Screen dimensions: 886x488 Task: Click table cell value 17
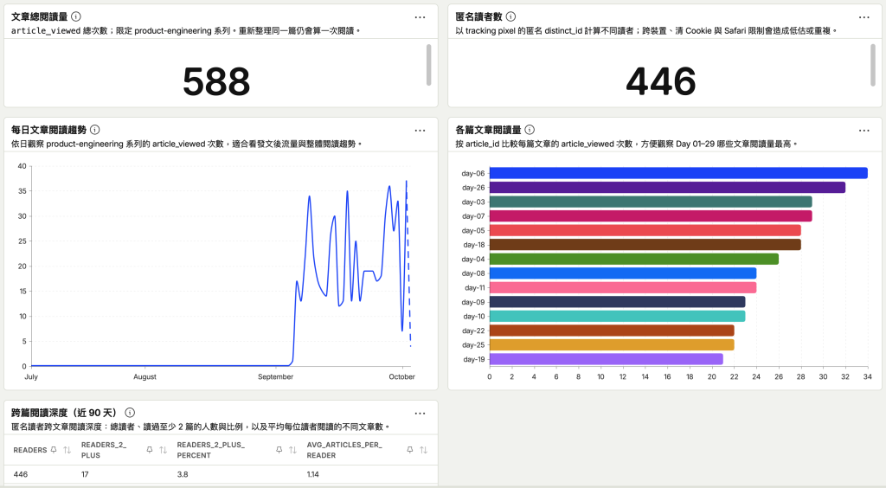[85, 474]
